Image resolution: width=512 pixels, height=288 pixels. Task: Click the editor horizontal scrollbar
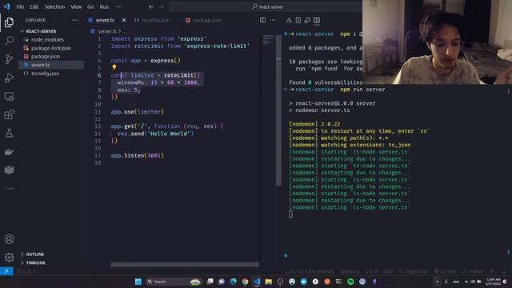(x=185, y=265)
